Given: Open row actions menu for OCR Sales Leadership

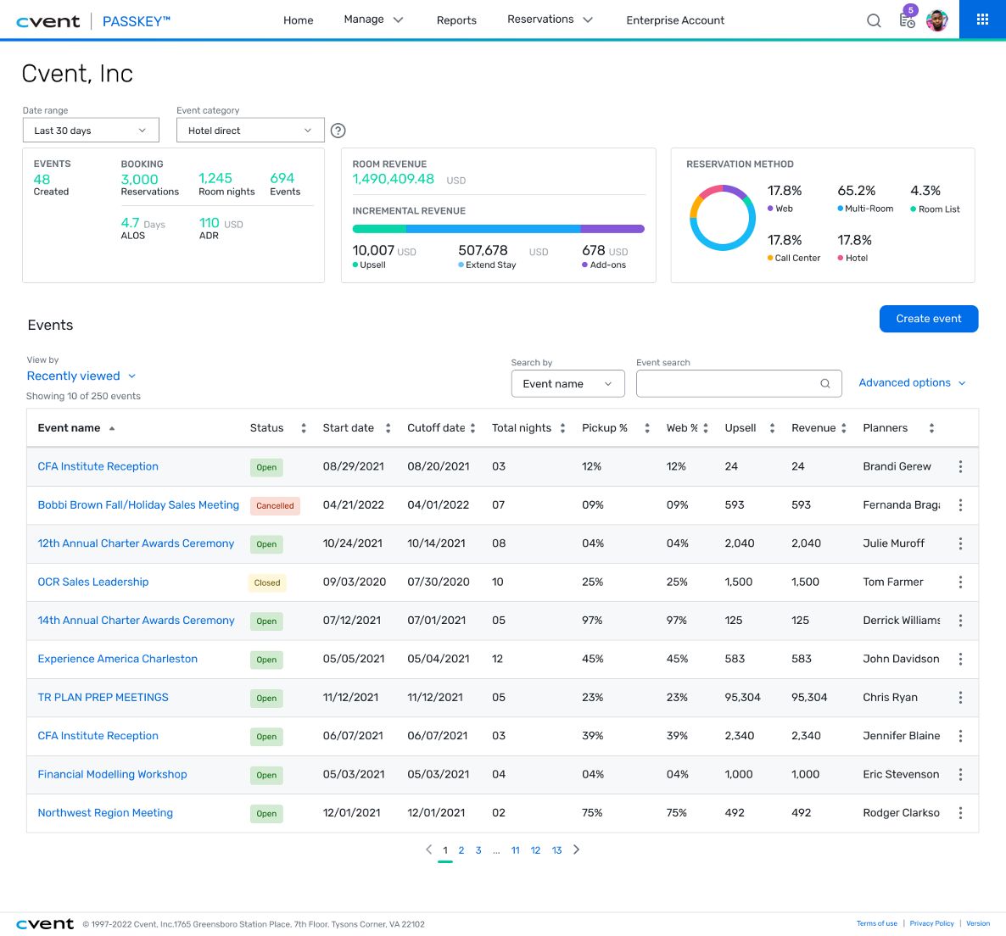Looking at the screenshot, I should (x=960, y=582).
